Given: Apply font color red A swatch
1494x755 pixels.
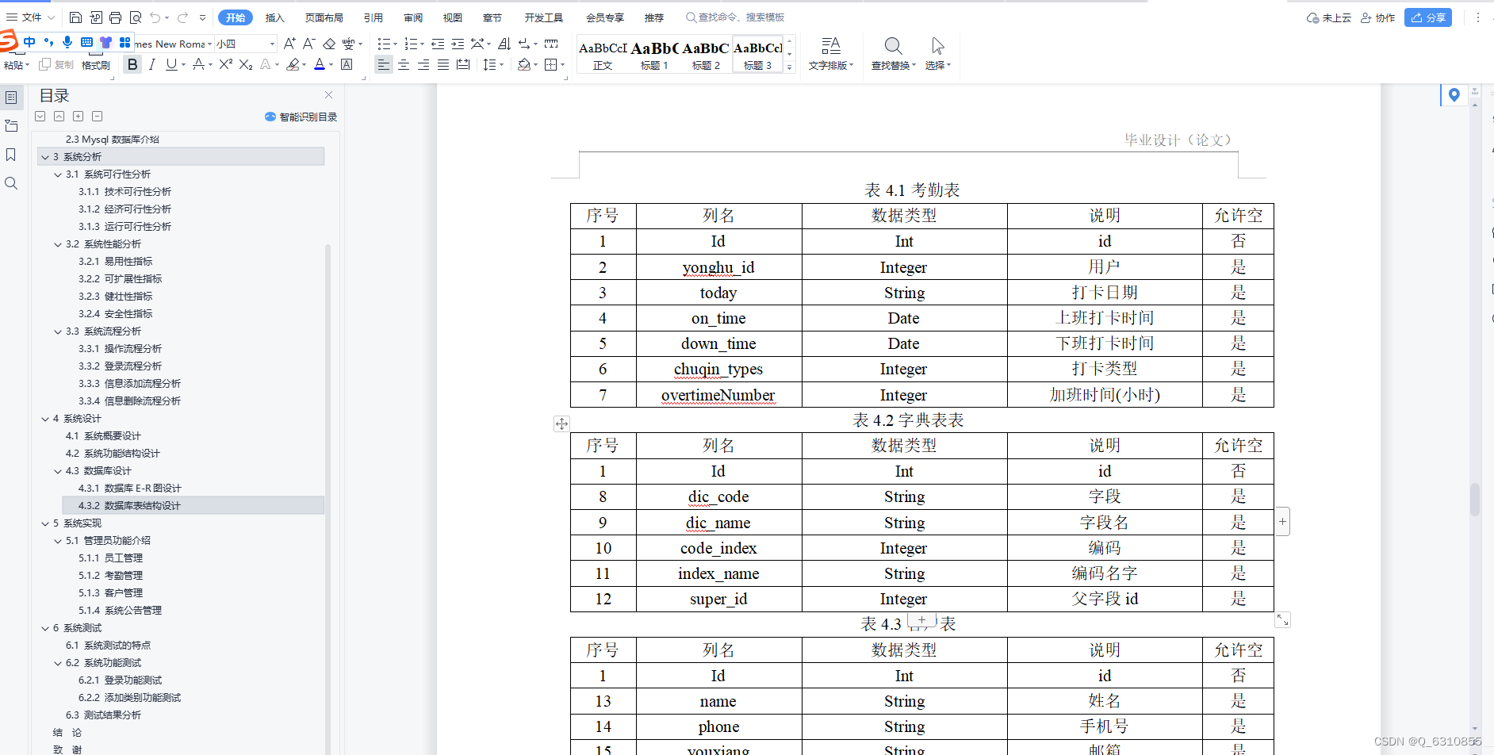Looking at the screenshot, I should (x=319, y=64).
